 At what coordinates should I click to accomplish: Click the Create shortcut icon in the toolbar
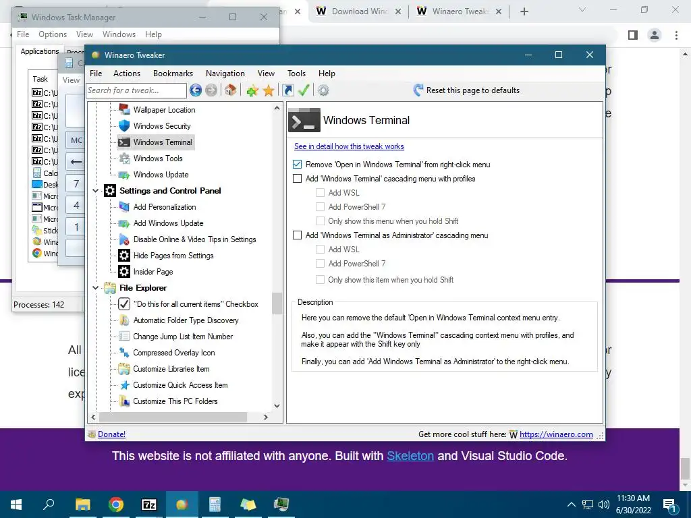pyautogui.click(x=287, y=90)
